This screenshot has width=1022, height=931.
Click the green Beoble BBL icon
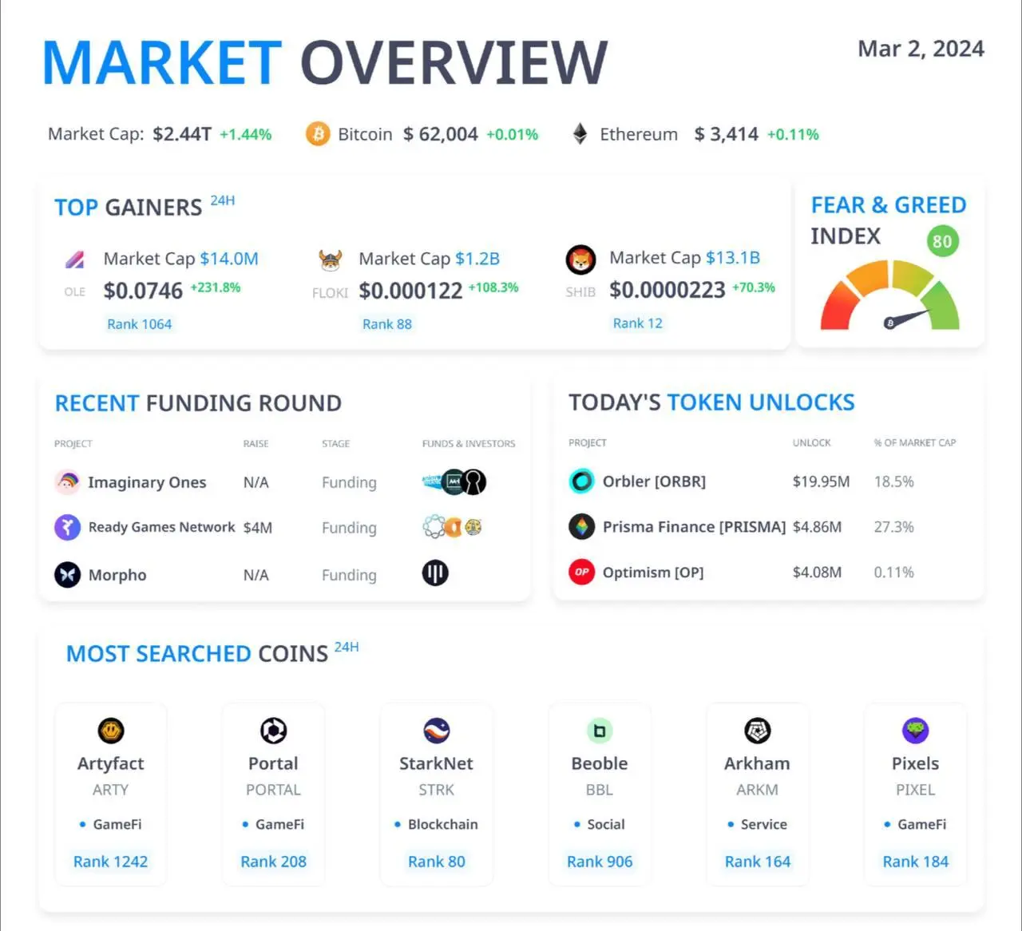tap(600, 731)
